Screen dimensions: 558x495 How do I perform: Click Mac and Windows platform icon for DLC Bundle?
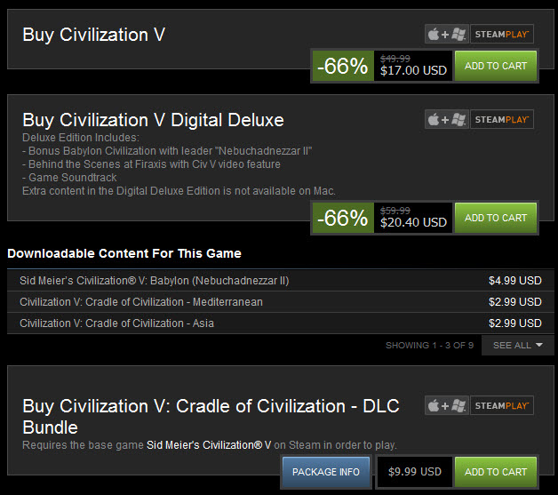(x=447, y=405)
